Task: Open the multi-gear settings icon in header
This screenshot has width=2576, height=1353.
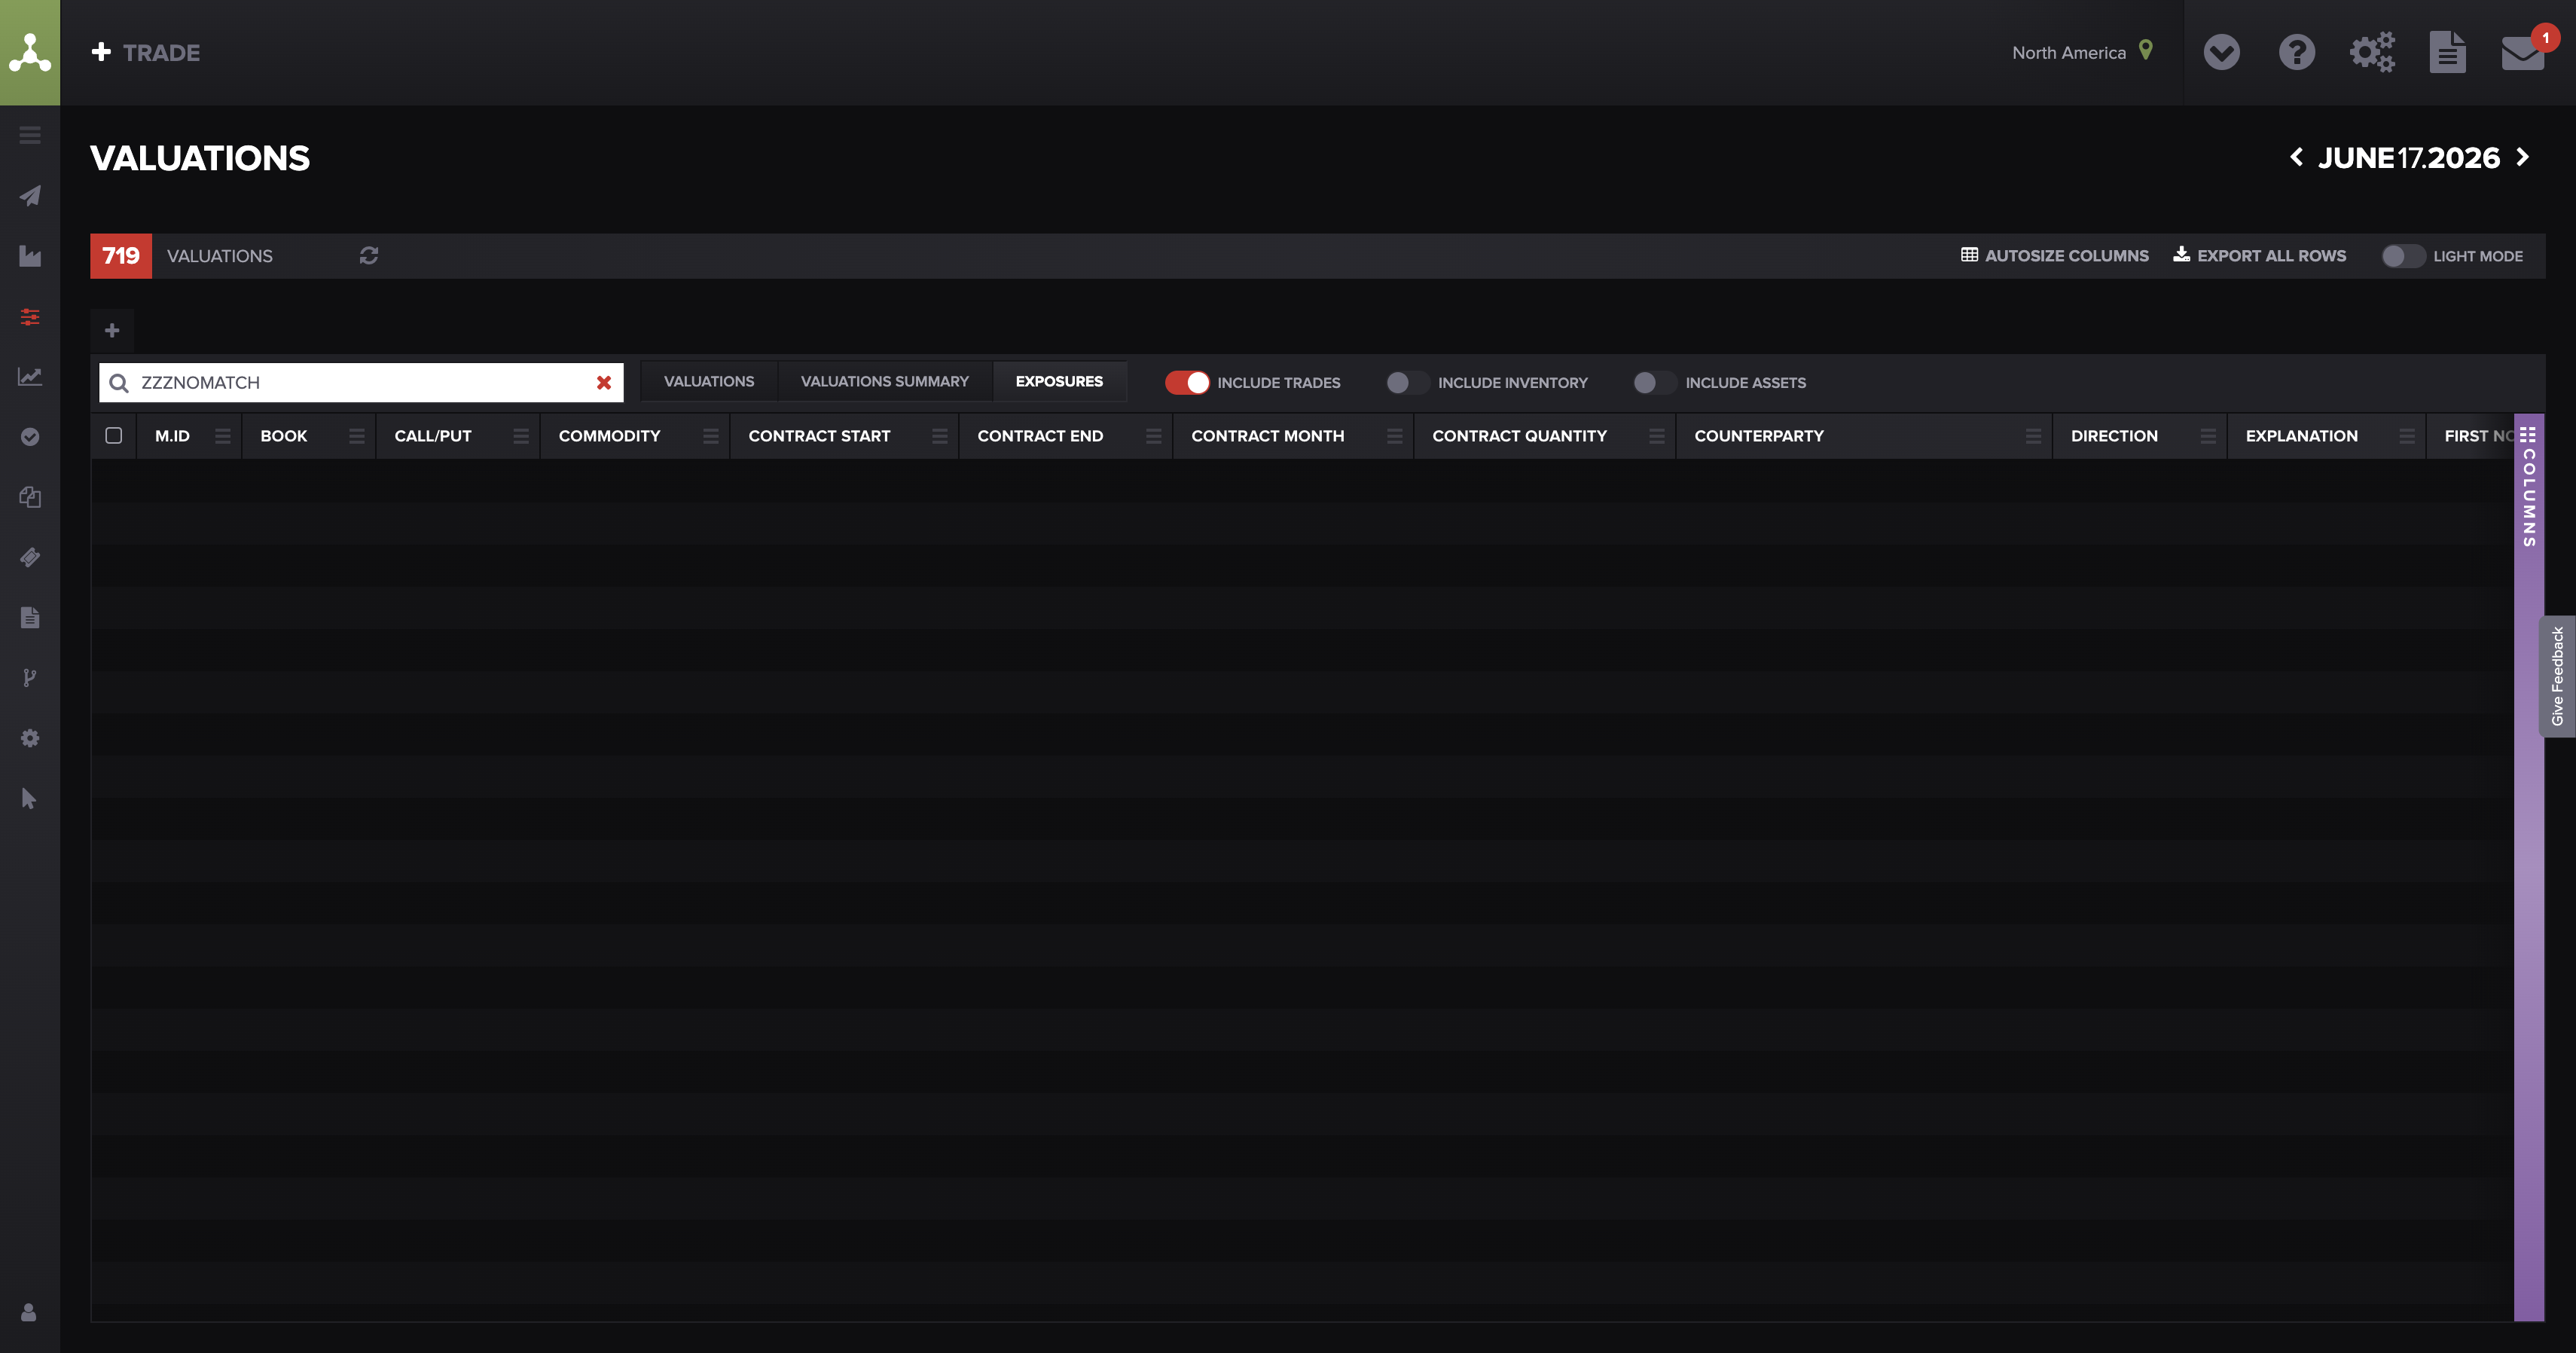Action: click(x=2372, y=52)
